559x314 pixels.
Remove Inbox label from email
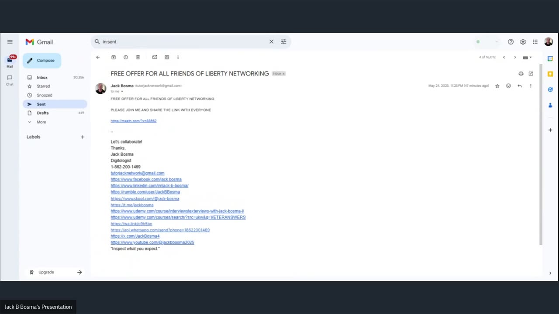pyautogui.click(x=283, y=74)
